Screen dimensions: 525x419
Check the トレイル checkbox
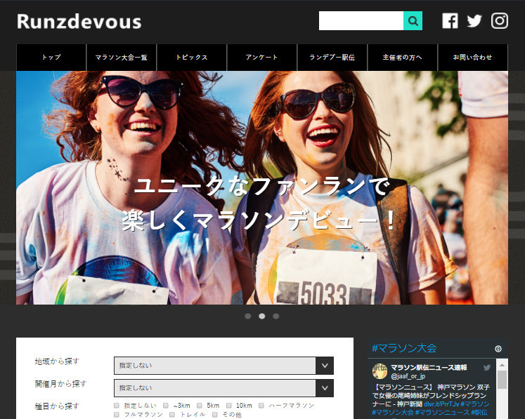[172, 415]
